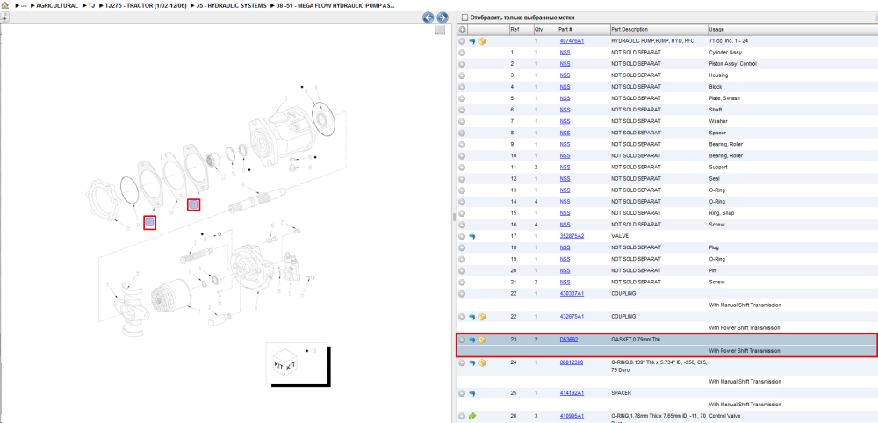Select the 'HYDRAULIC PUMP,PUMP, HYD, PFC' description

pos(652,41)
